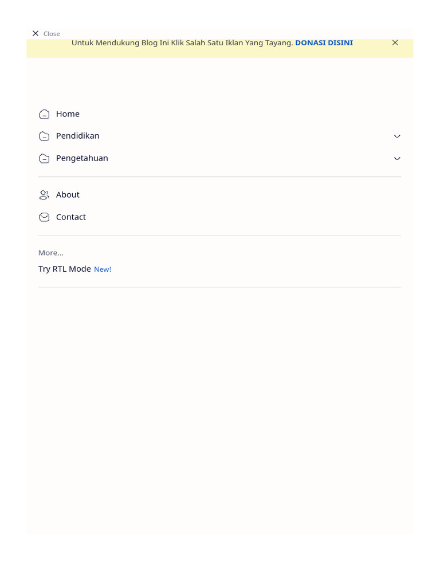Screen dimensions: 440x587
Task: Click the Home house icon
Action: [44, 114]
